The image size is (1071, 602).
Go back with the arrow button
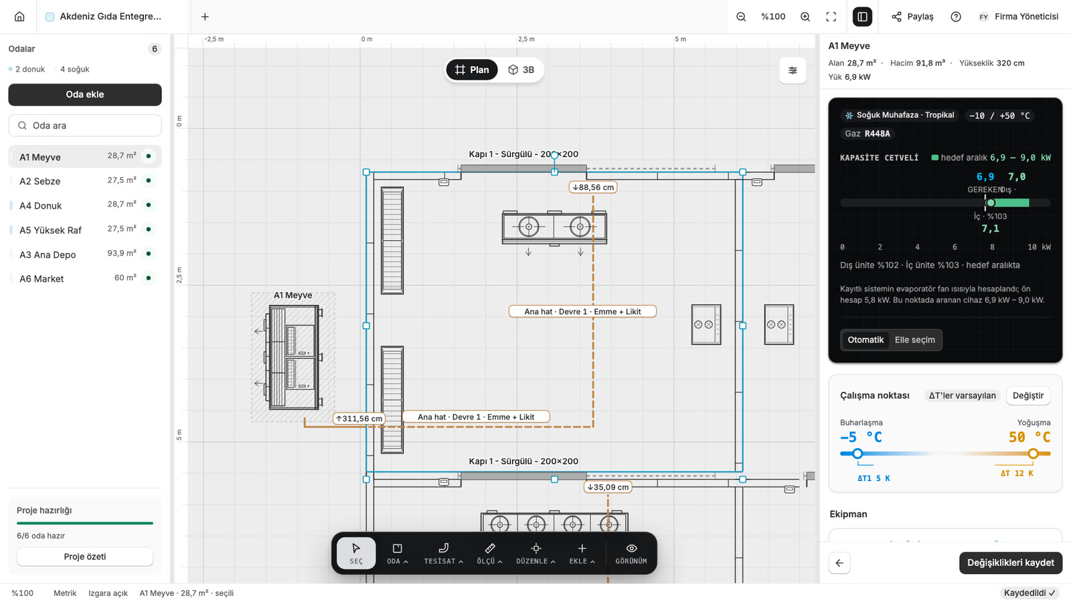pos(839,563)
